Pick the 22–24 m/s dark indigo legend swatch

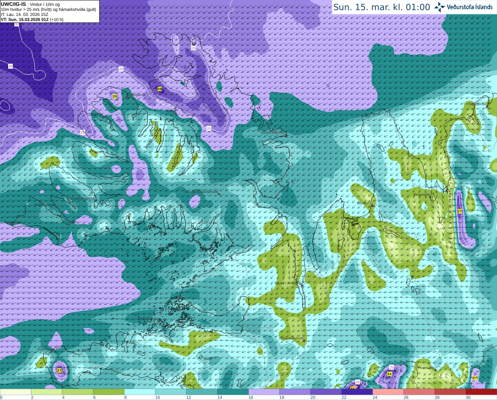pos(357,391)
